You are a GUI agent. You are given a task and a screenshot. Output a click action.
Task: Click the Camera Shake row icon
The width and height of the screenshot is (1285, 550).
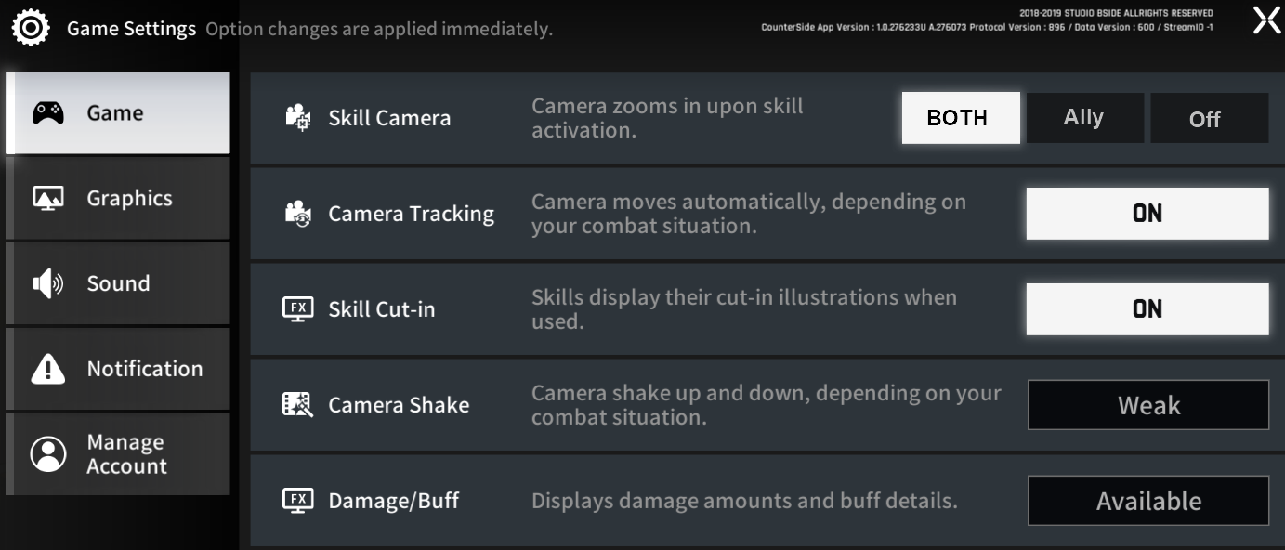tap(298, 405)
